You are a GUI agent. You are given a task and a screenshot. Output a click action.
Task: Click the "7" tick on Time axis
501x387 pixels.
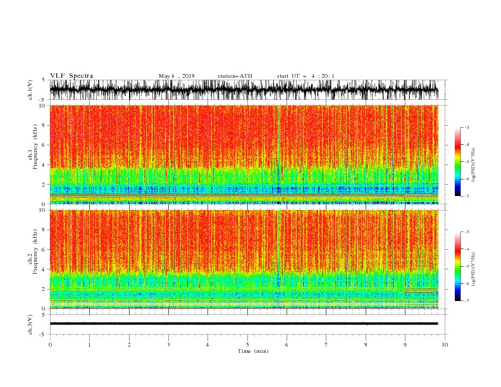(x=326, y=345)
